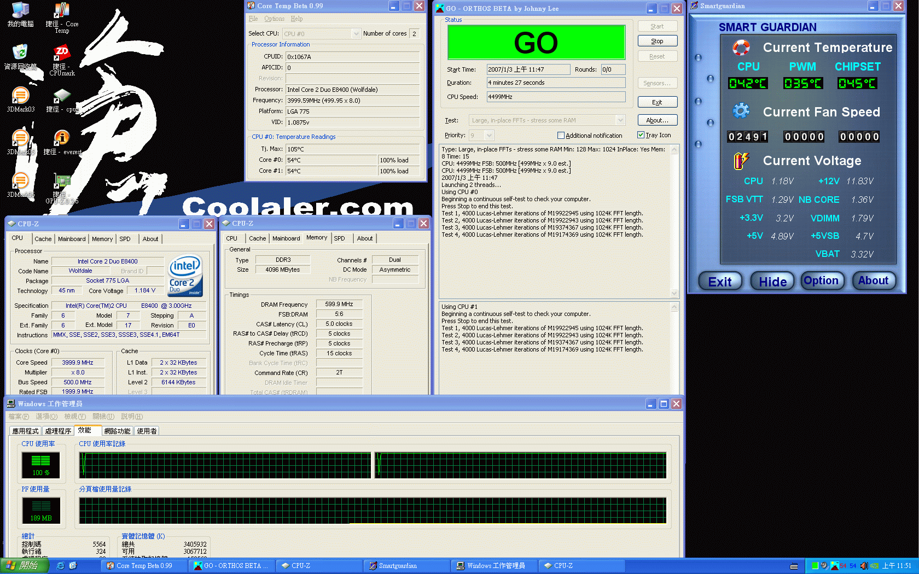Click the ORTHOS tray icon
919x574 pixels.
coord(834,566)
